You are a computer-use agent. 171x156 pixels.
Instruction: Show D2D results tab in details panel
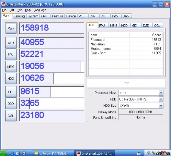click(147, 25)
